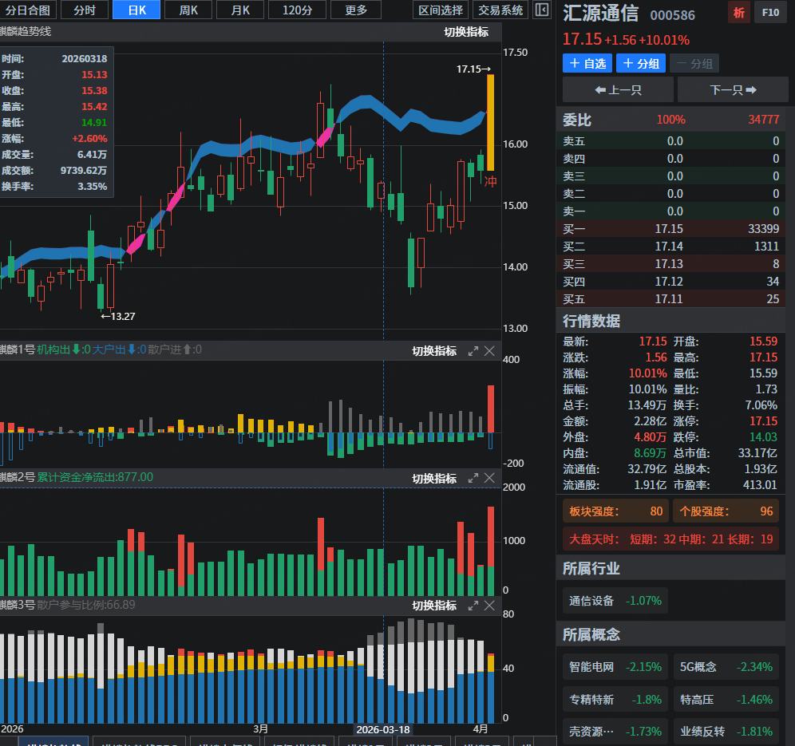Close the 麒麟2号 indicator panel
The image size is (795, 746).
coord(489,478)
